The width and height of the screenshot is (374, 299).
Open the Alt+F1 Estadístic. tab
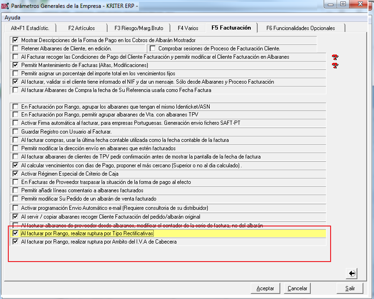coord(30,28)
